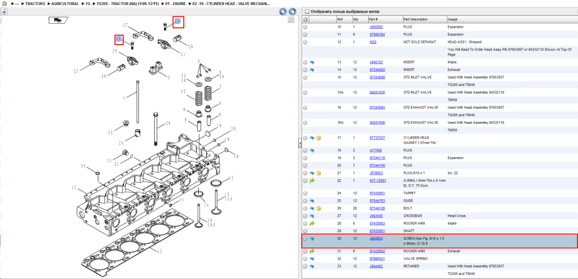The height and width of the screenshot is (279, 578).
Task: Select callout 17 on the head gasket
Action: click(x=160, y=252)
